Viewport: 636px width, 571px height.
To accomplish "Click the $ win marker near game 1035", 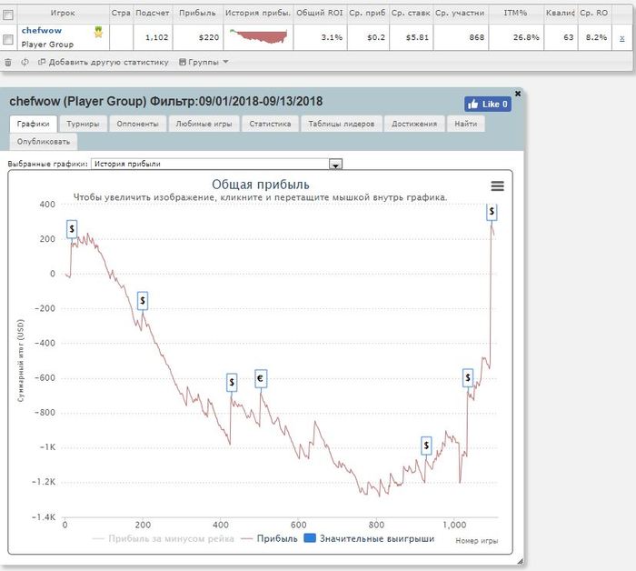I will click(x=468, y=378).
